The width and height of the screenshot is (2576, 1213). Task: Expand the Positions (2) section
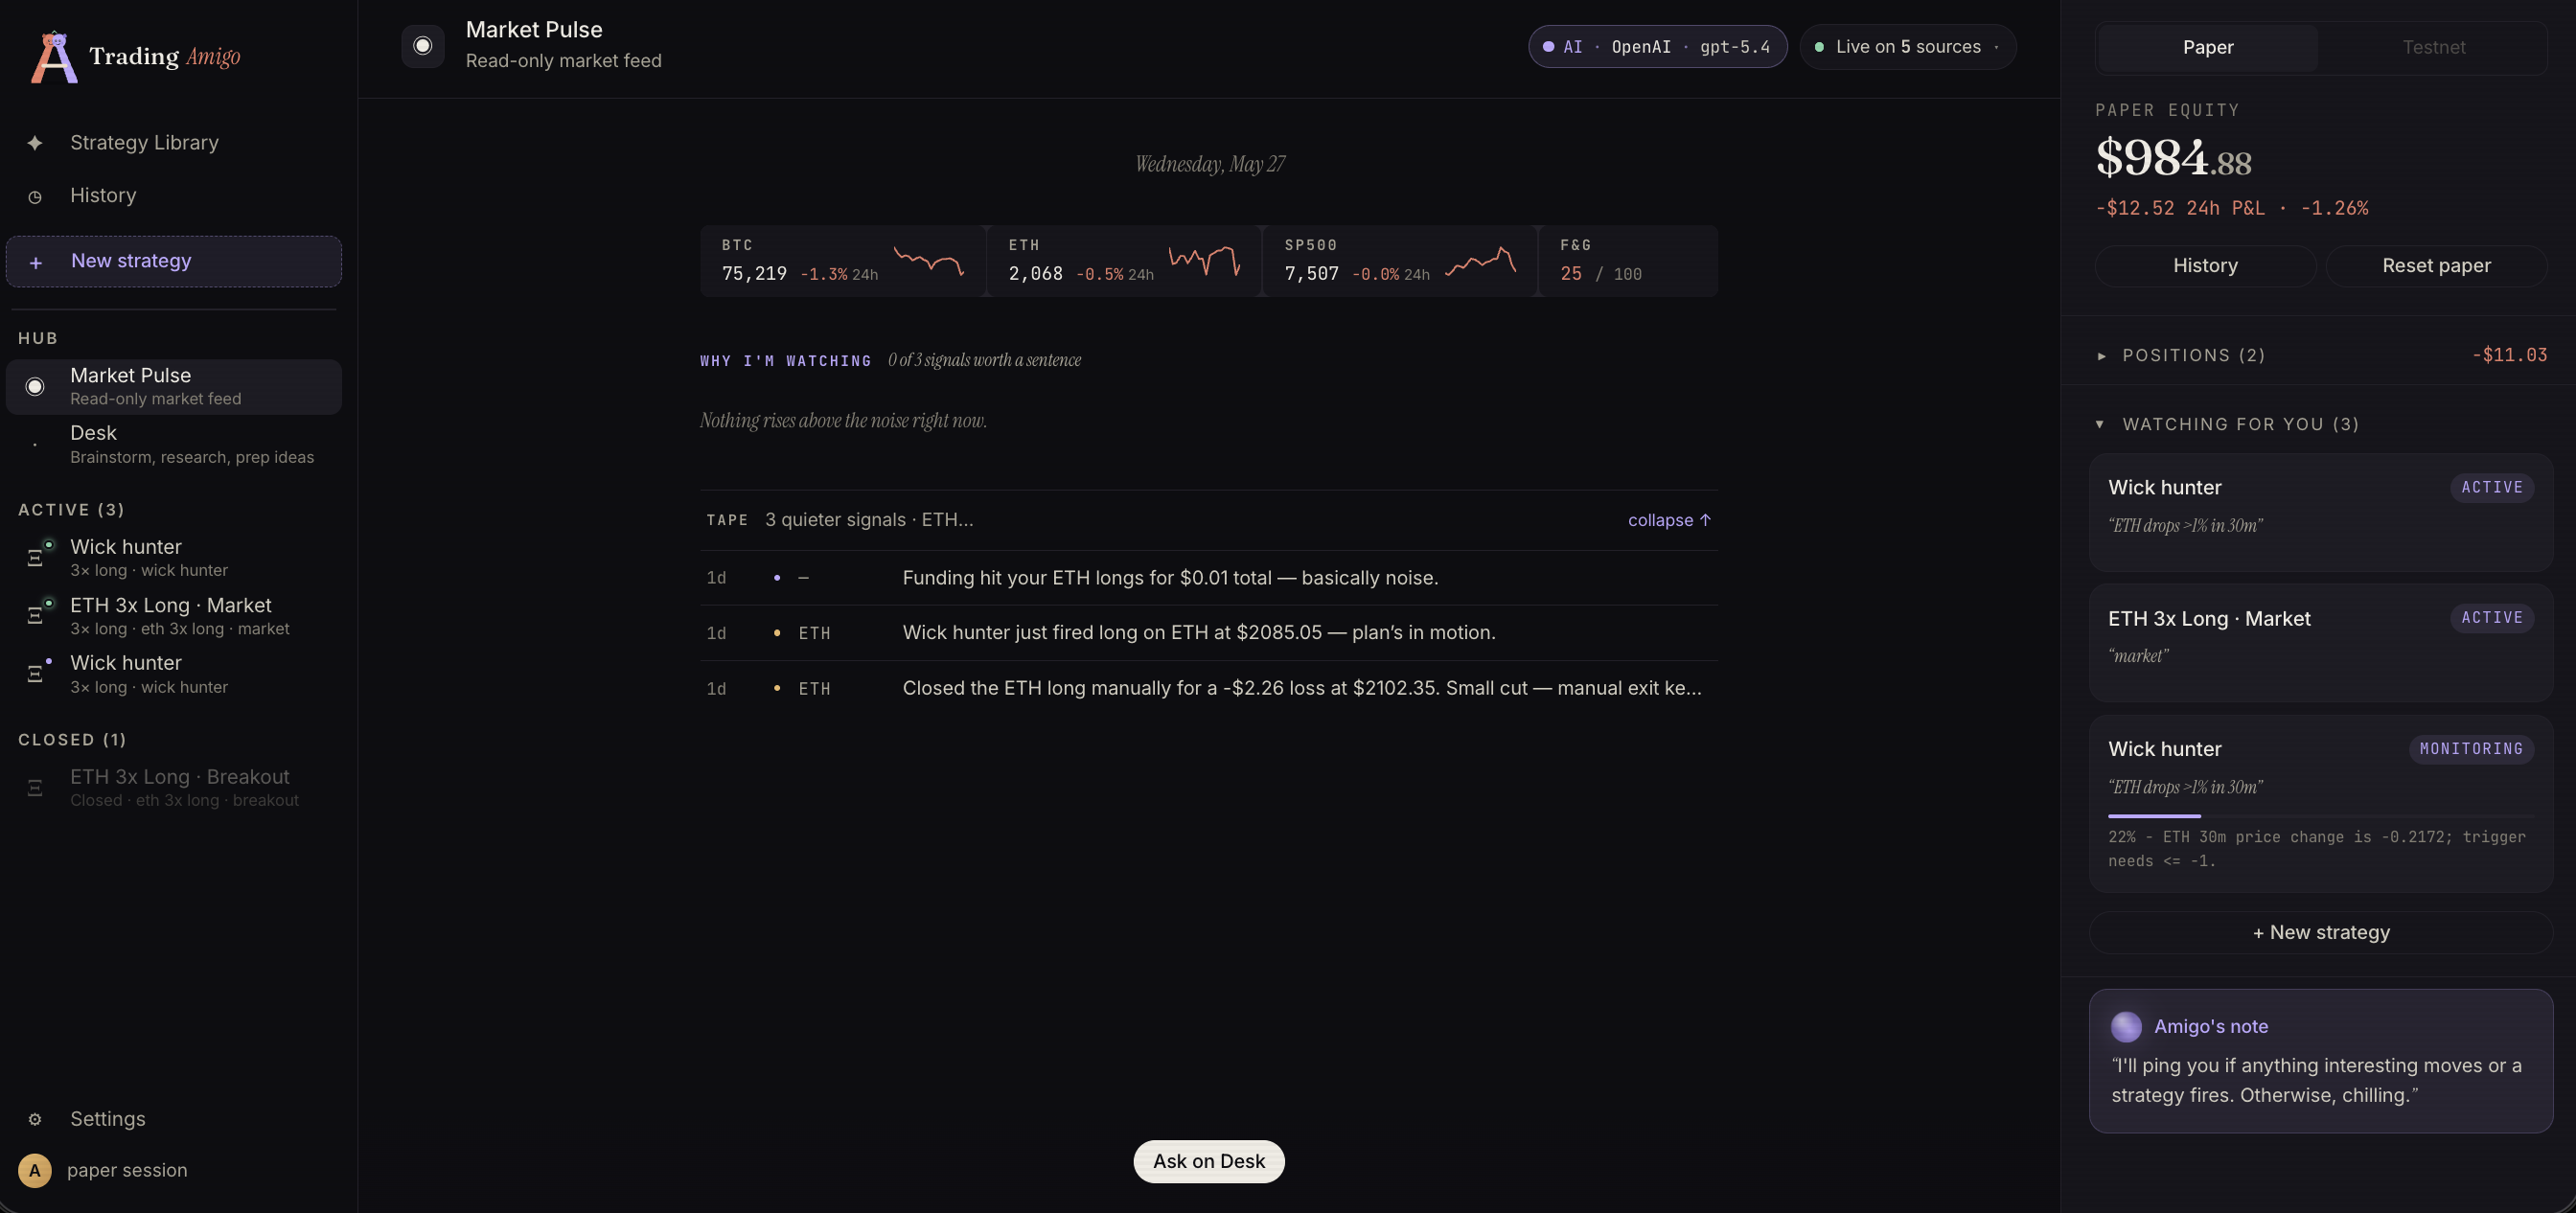click(x=2321, y=355)
